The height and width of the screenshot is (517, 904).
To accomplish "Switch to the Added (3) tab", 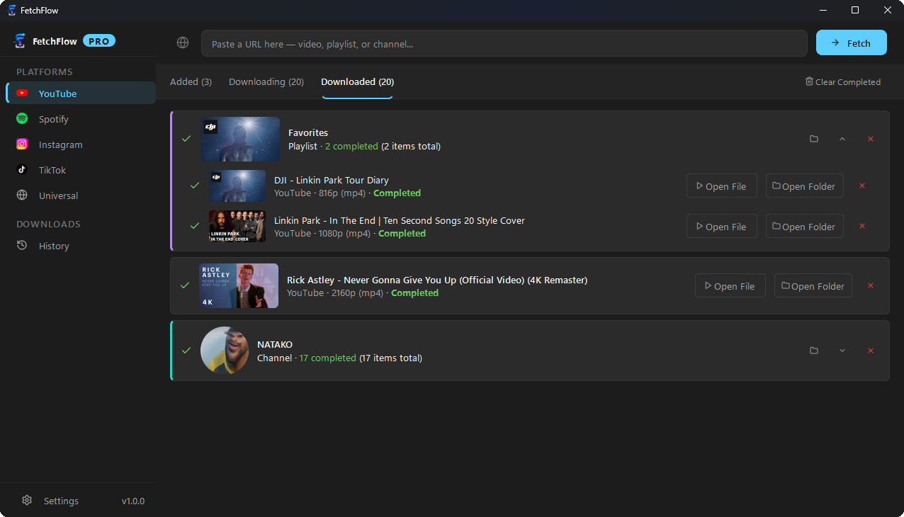I will tap(191, 82).
